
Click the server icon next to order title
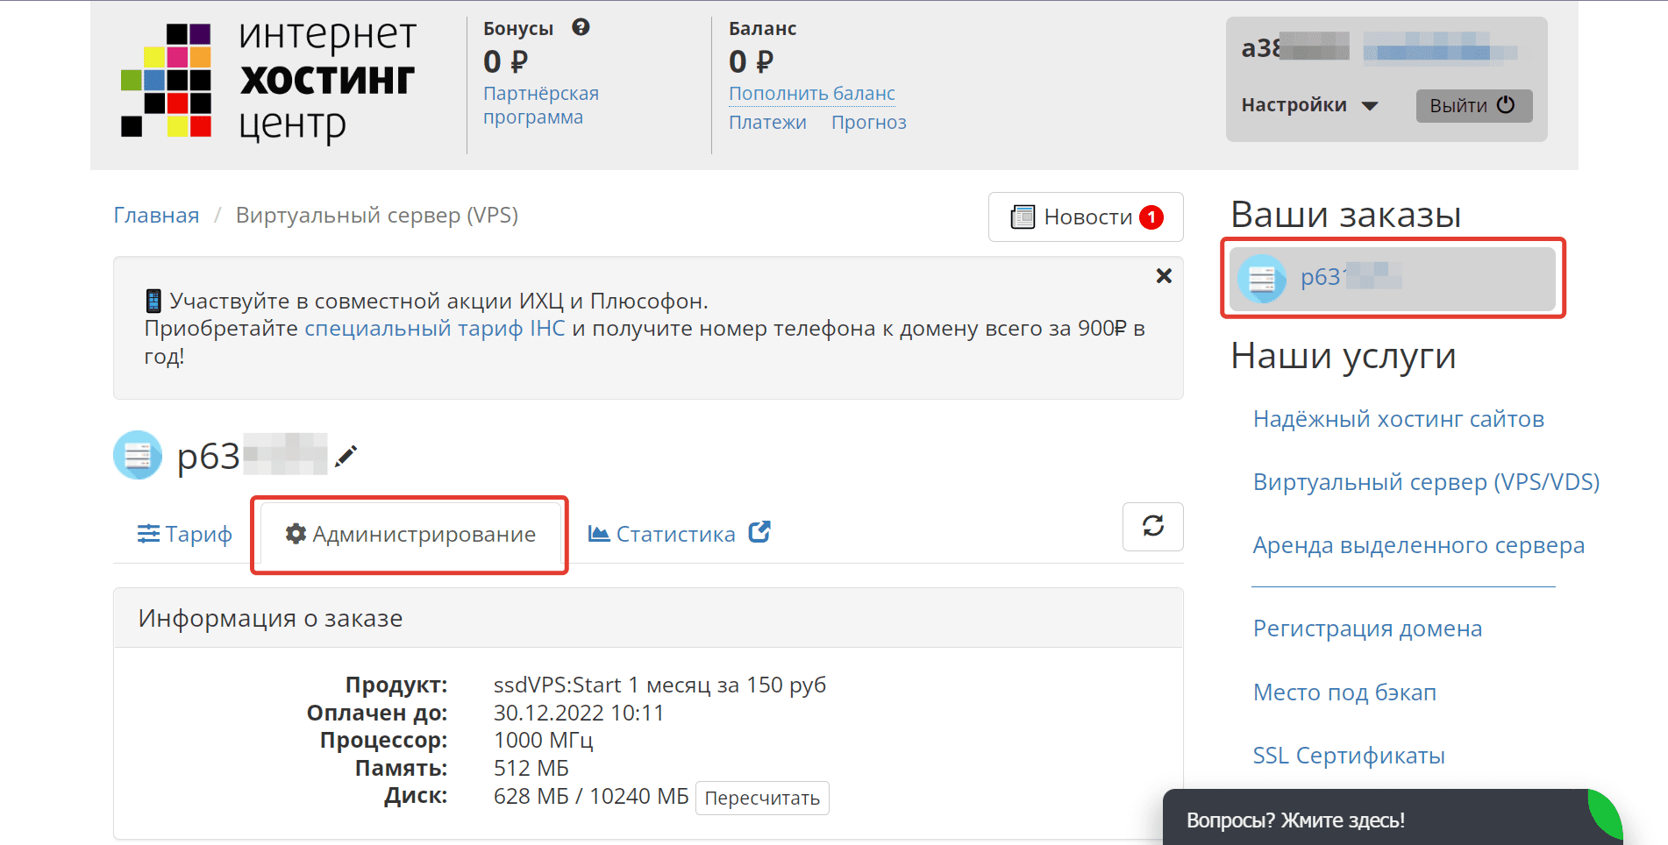(138, 455)
